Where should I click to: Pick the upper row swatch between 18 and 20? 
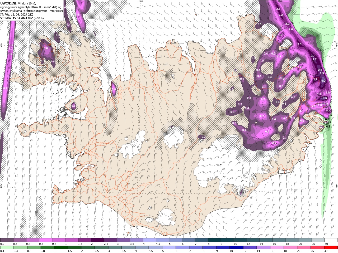point(292,240)
